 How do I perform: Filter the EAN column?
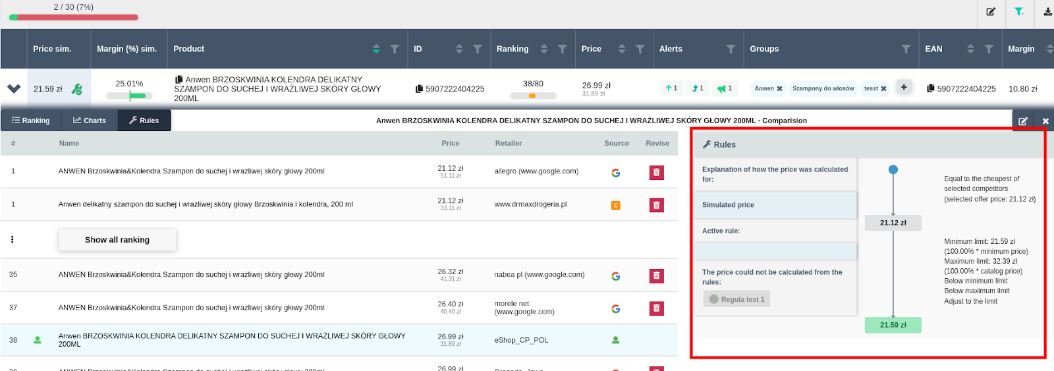[x=989, y=49]
